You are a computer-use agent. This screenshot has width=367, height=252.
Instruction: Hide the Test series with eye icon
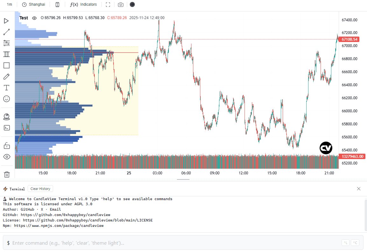pyautogui.click(x=34, y=18)
